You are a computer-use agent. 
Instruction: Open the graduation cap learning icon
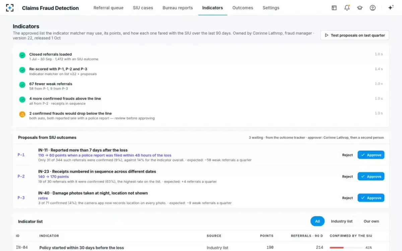360,8
